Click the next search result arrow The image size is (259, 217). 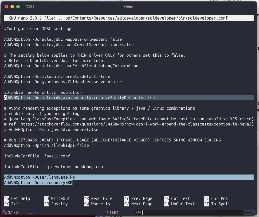tap(252, 212)
